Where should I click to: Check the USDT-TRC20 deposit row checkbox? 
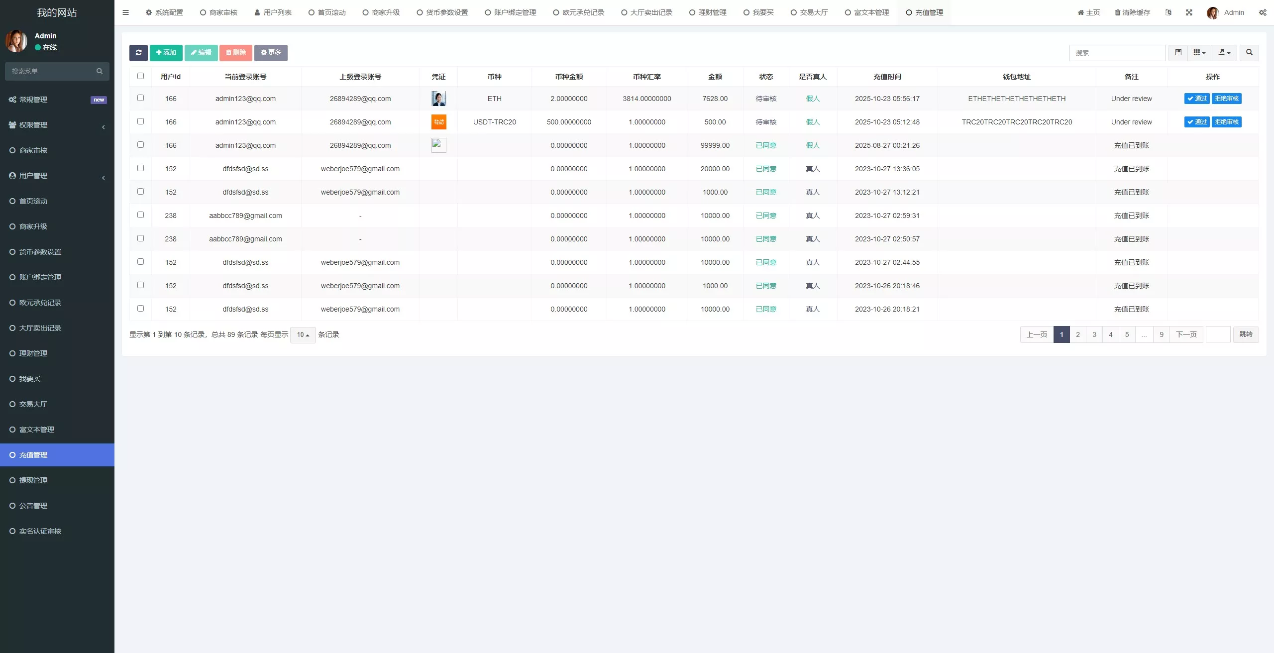point(140,121)
